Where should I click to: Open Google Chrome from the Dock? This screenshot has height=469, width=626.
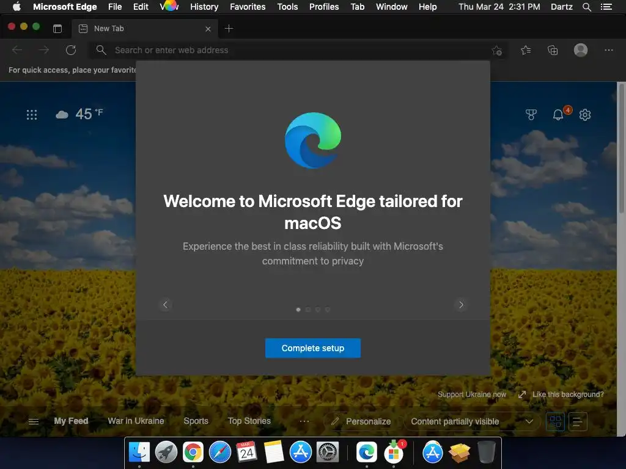click(193, 452)
